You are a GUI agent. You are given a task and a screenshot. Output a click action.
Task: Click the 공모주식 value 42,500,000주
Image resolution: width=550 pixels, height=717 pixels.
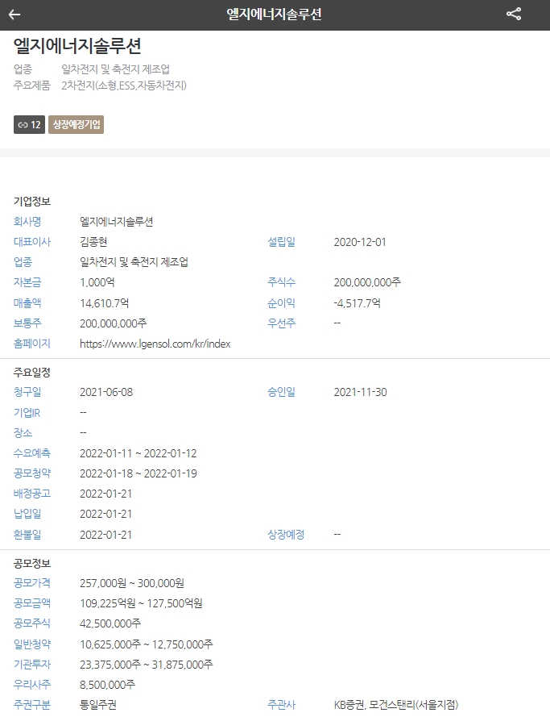click(110, 623)
